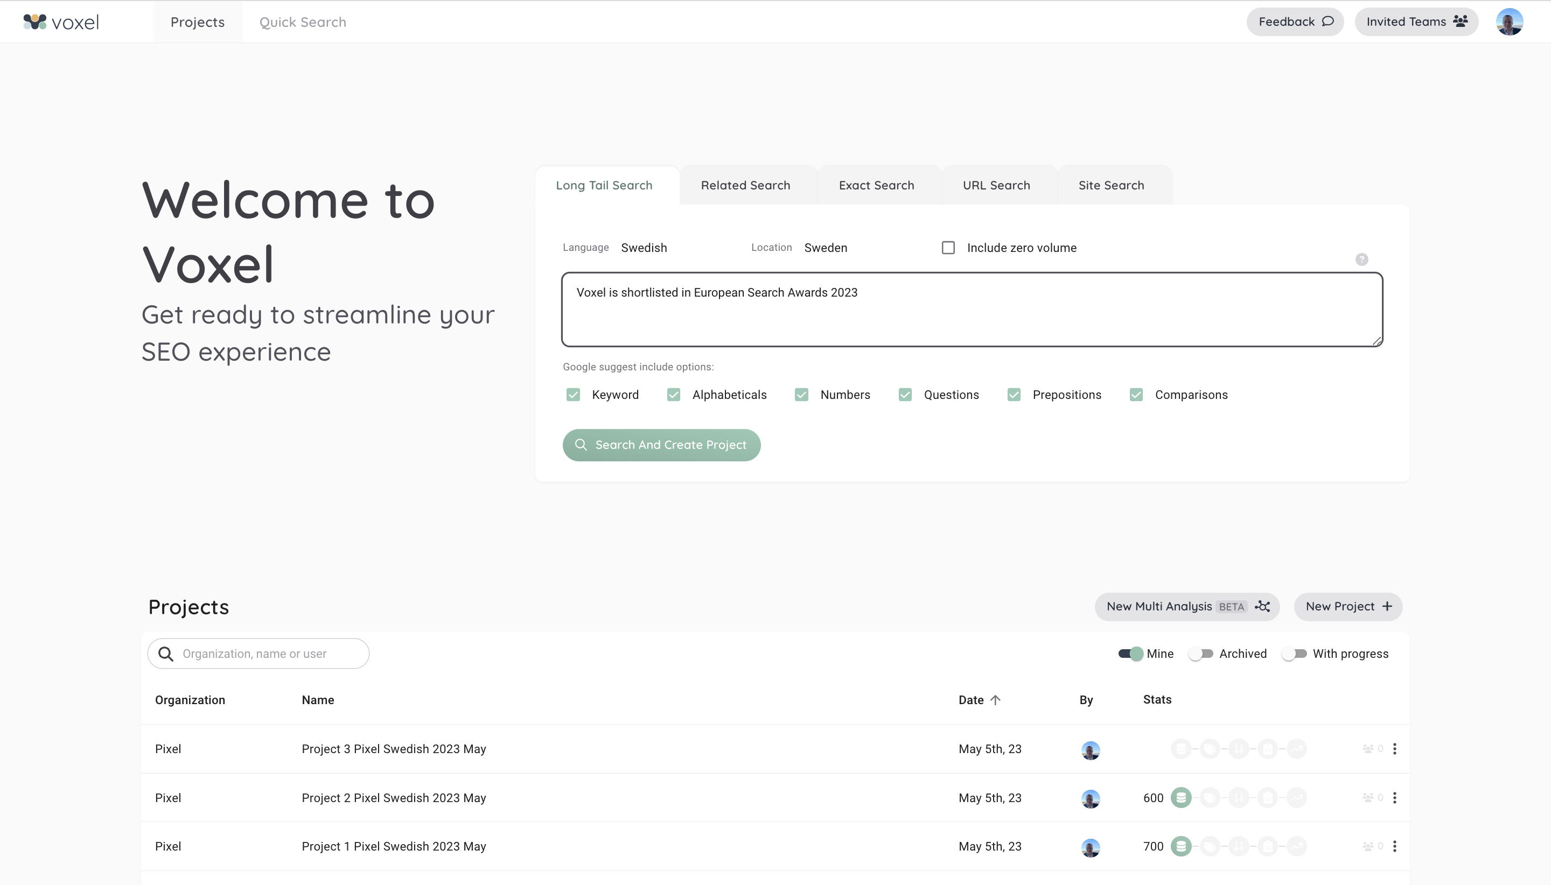Turn on the Archived toggle
Viewport: 1551px width, 885px height.
pos(1201,654)
